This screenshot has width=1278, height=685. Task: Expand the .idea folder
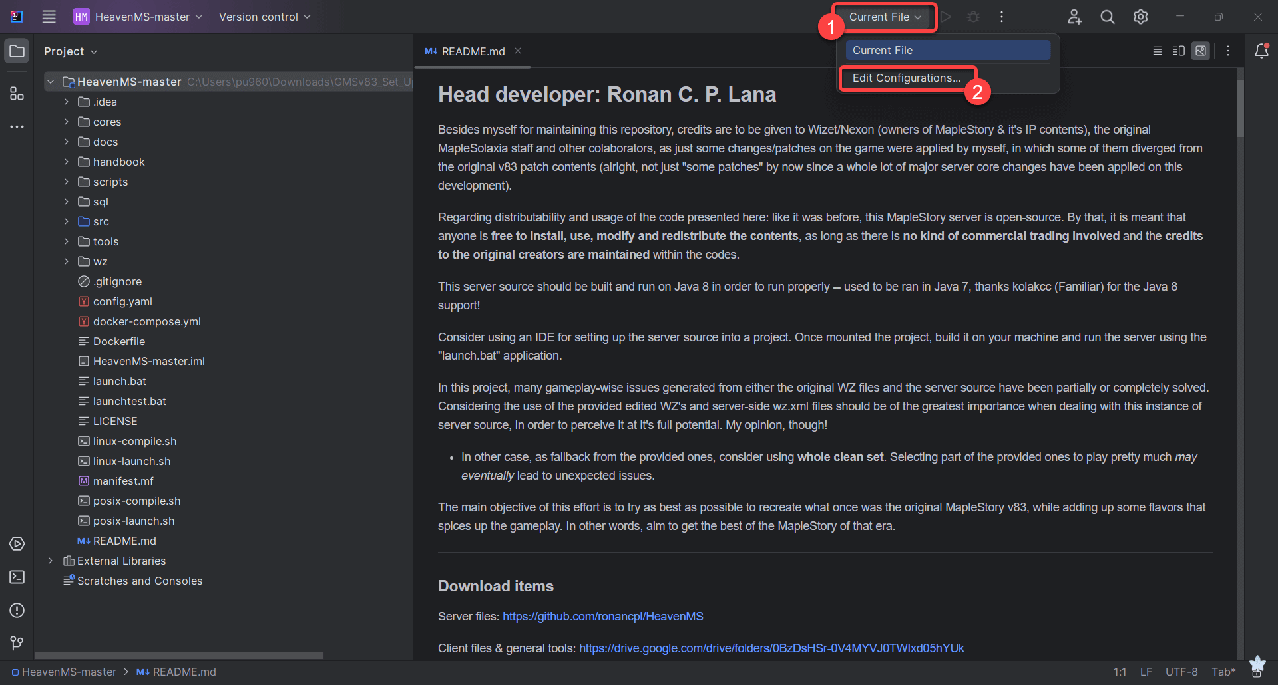tap(66, 102)
